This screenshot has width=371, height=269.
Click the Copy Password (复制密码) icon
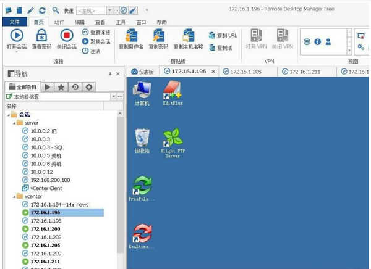coord(158,35)
